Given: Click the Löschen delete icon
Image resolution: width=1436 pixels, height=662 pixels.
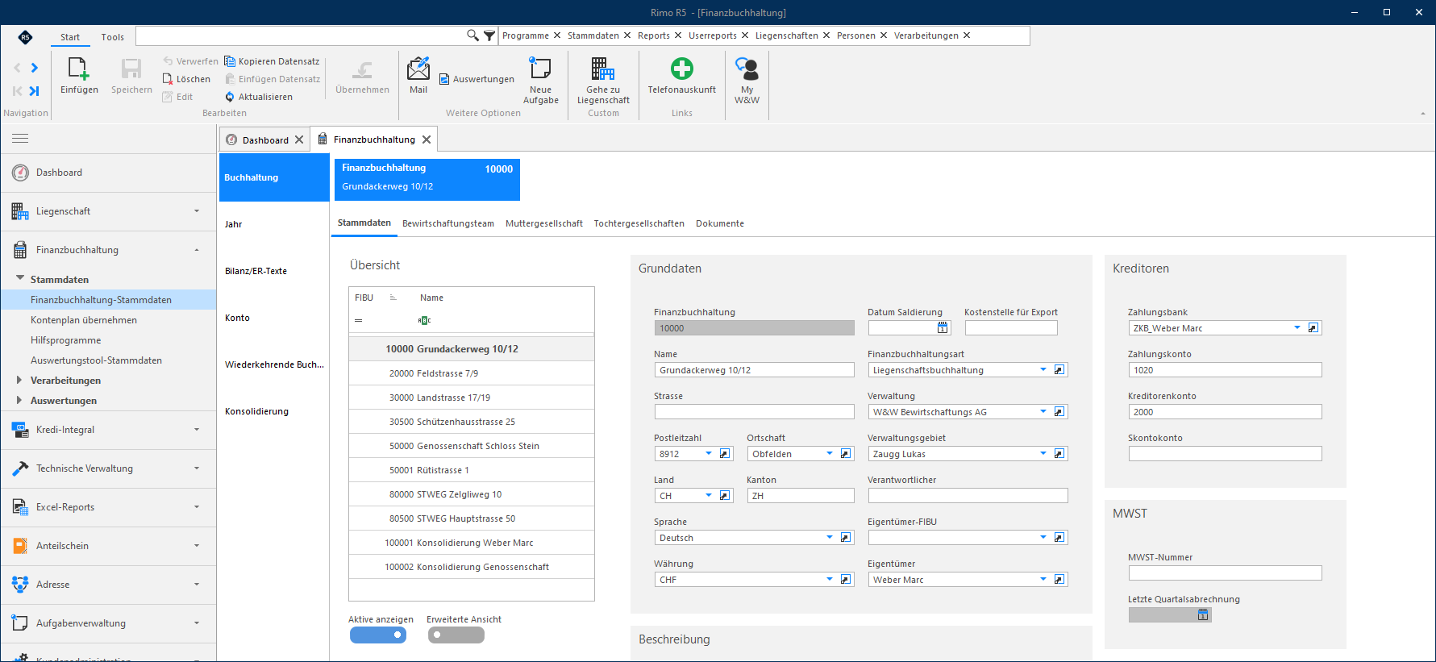Looking at the screenshot, I should tap(168, 79).
